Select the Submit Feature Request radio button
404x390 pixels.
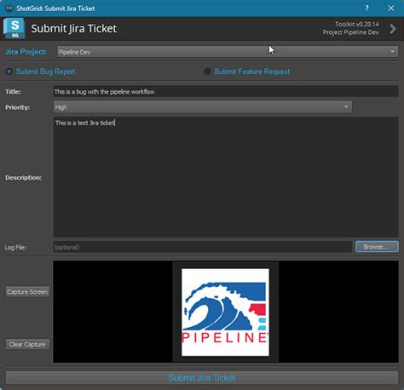pos(207,72)
